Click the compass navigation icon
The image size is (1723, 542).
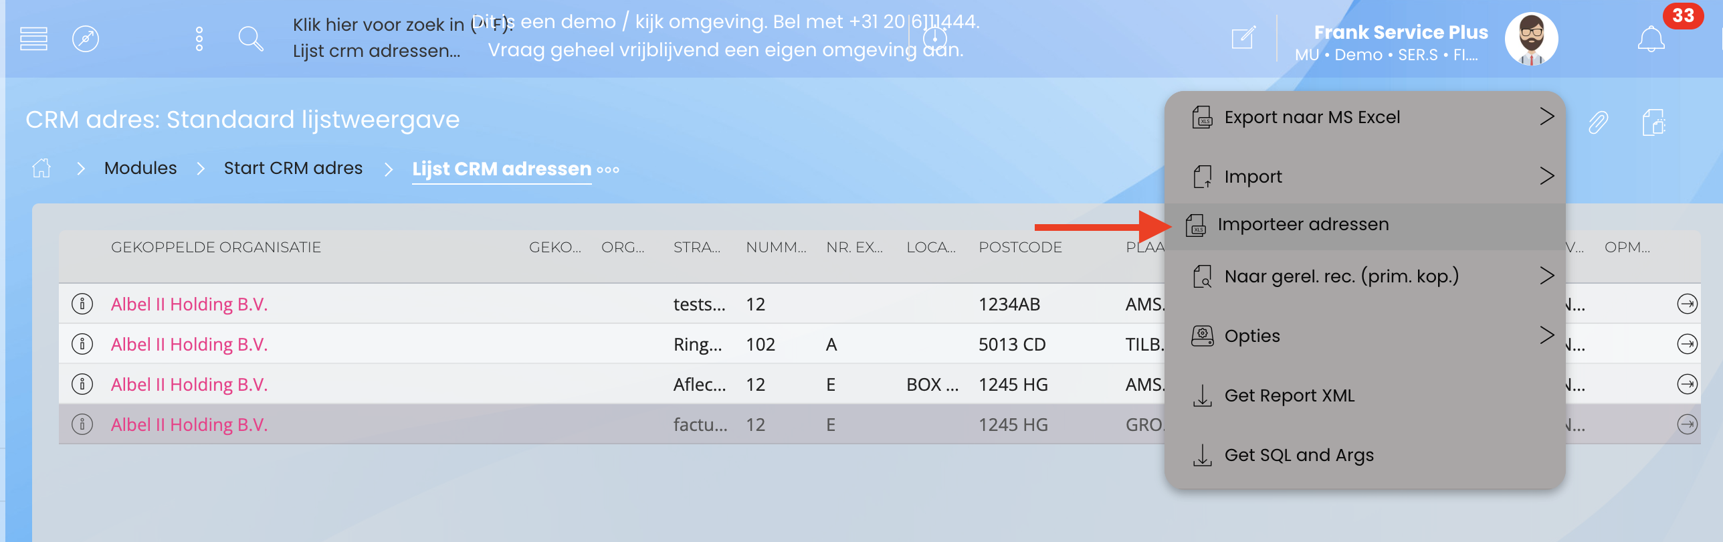click(x=86, y=39)
